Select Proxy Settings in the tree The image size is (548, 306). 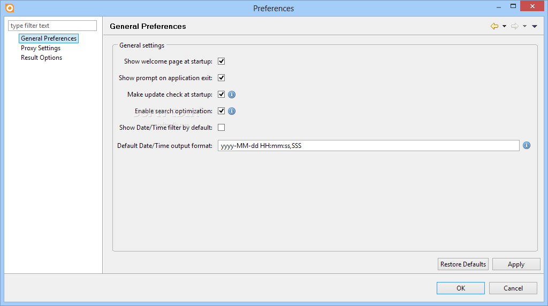[x=41, y=48]
